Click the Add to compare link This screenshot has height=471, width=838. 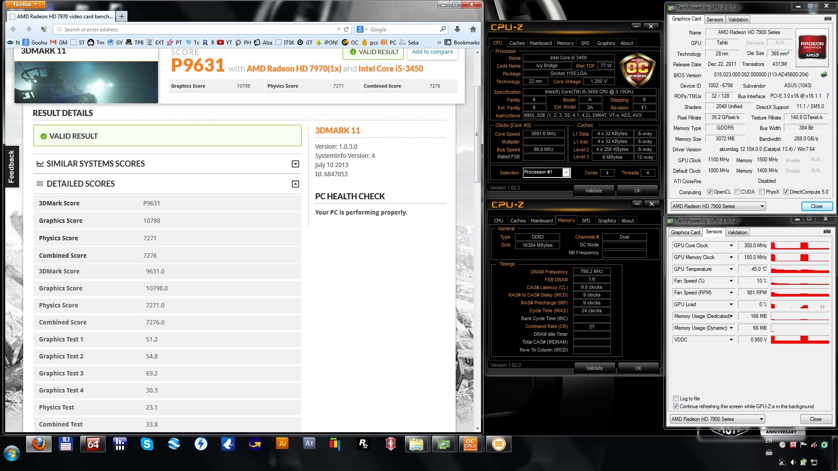coord(432,52)
